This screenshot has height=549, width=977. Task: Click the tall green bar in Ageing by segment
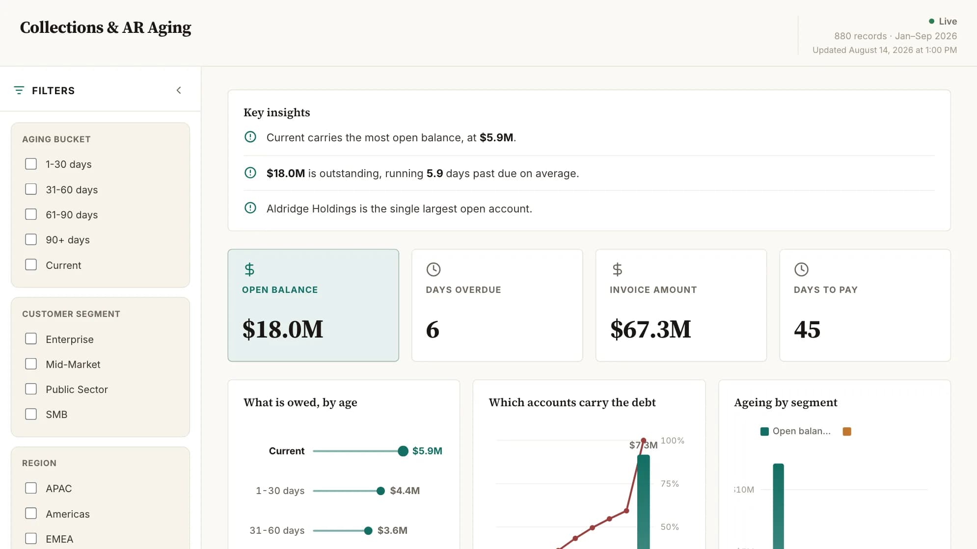[x=778, y=506]
